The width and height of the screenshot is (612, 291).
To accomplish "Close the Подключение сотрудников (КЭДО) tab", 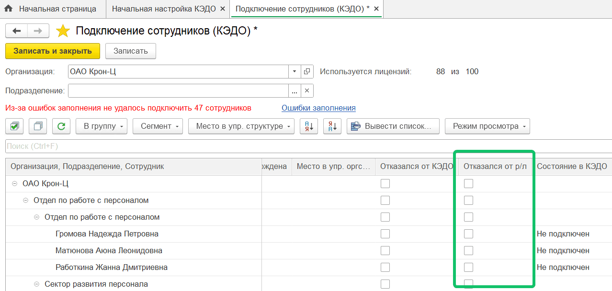I will click(376, 9).
